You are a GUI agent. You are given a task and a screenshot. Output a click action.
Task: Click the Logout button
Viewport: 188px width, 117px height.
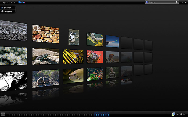pyautogui.click(x=5, y=2)
